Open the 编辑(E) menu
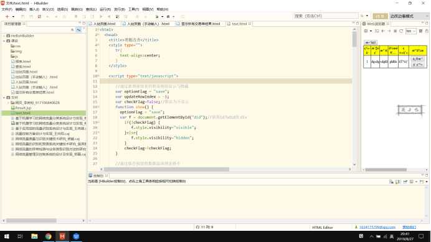The width and height of the screenshot is (431, 242). [21, 9]
